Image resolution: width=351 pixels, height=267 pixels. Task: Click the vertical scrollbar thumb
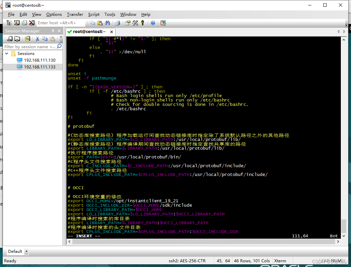[x=344, y=226]
